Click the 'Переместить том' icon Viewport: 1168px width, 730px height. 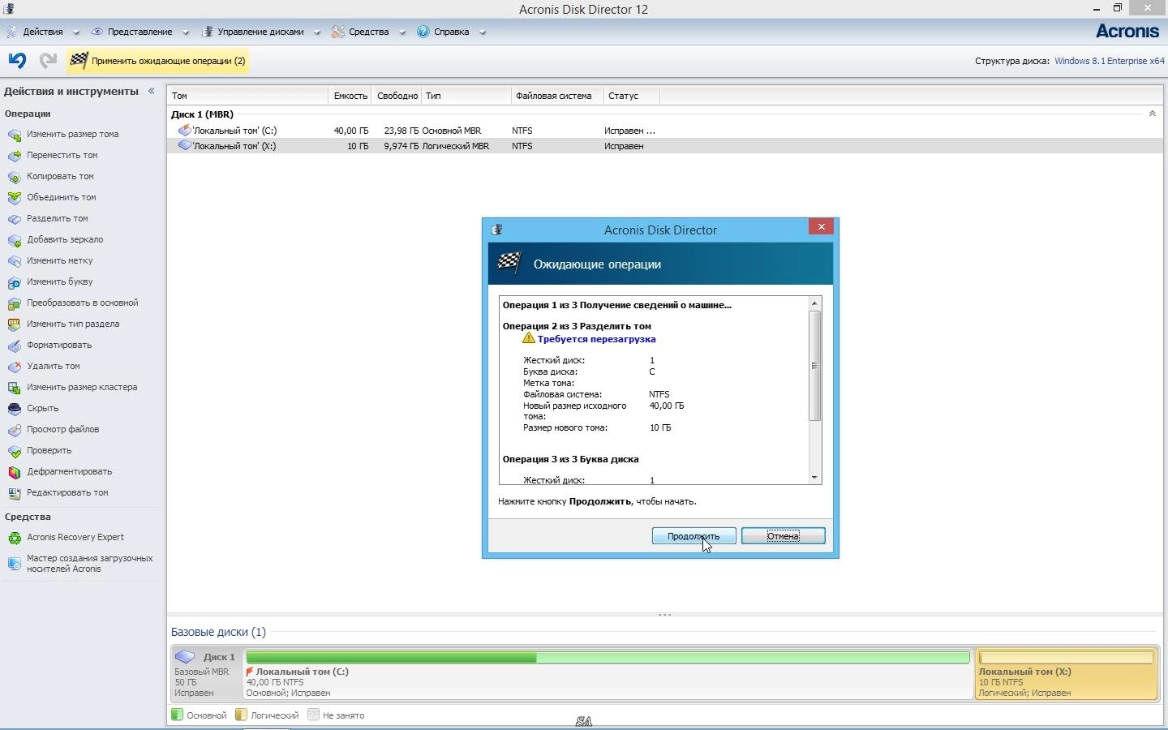[14, 156]
